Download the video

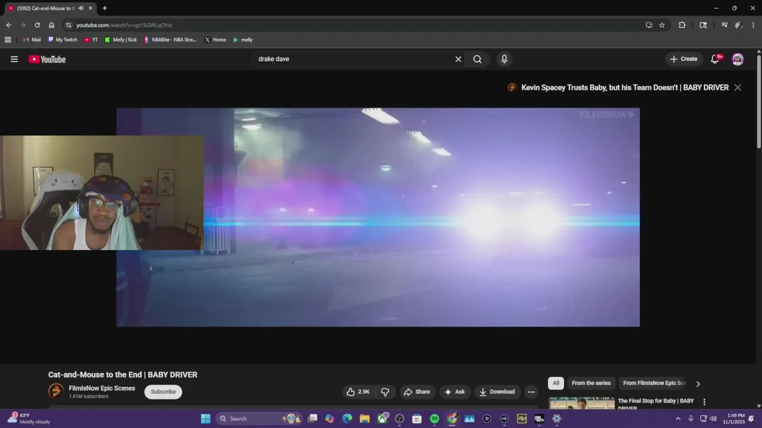click(x=497, y=392)
